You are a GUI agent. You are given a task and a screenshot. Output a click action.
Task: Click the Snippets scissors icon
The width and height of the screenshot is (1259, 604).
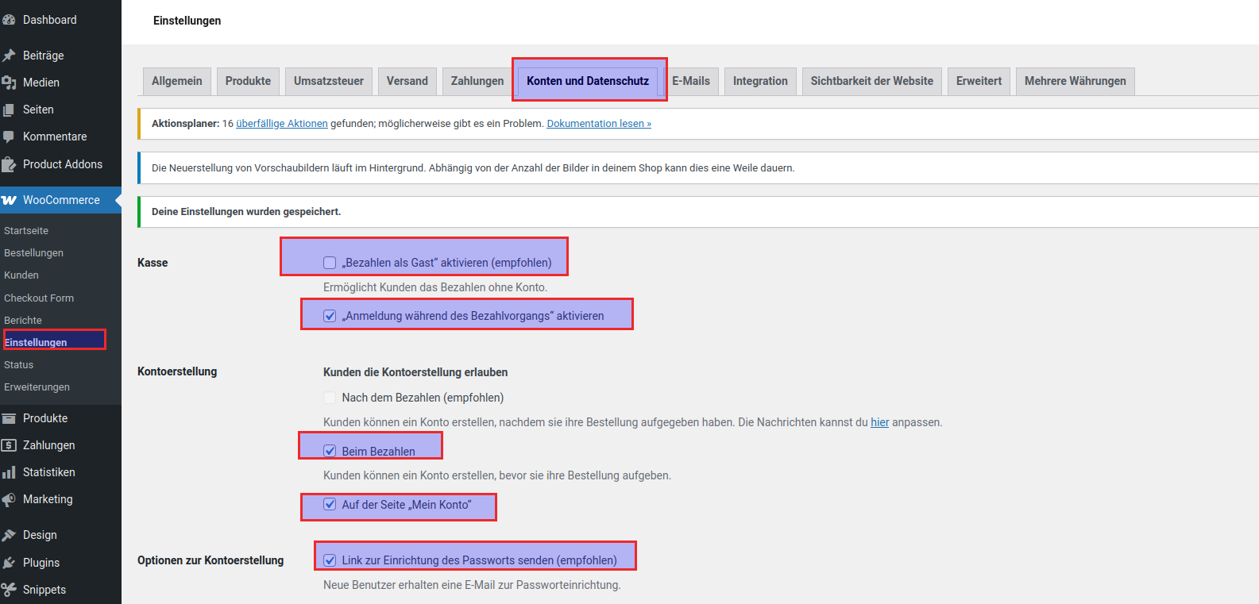coord(9,590)
